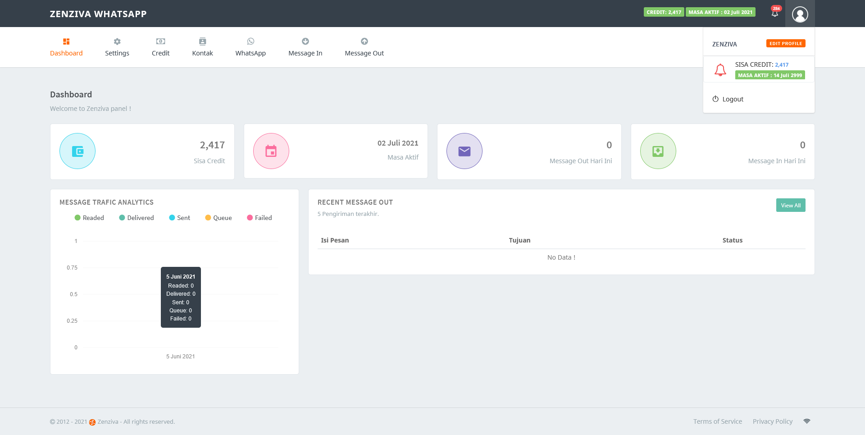Click the CREDIT: 2,417 badge in header

click(664, 12)
